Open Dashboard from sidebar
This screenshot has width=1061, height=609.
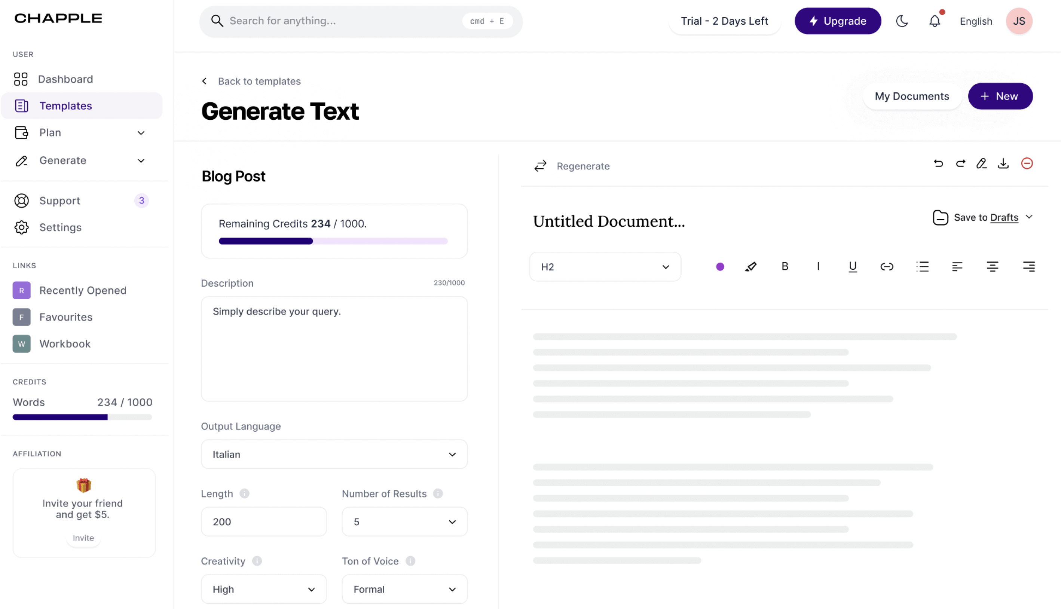65,79
